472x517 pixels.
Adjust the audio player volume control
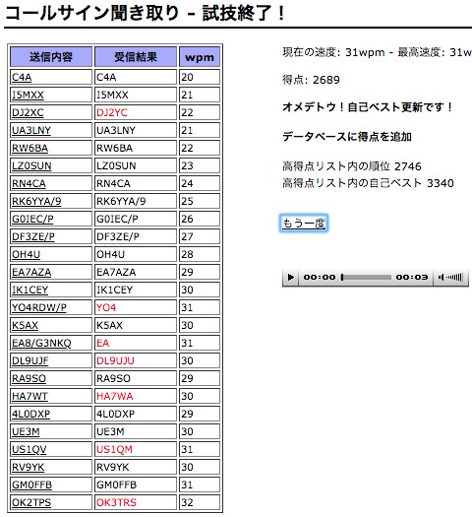point(451,278)
